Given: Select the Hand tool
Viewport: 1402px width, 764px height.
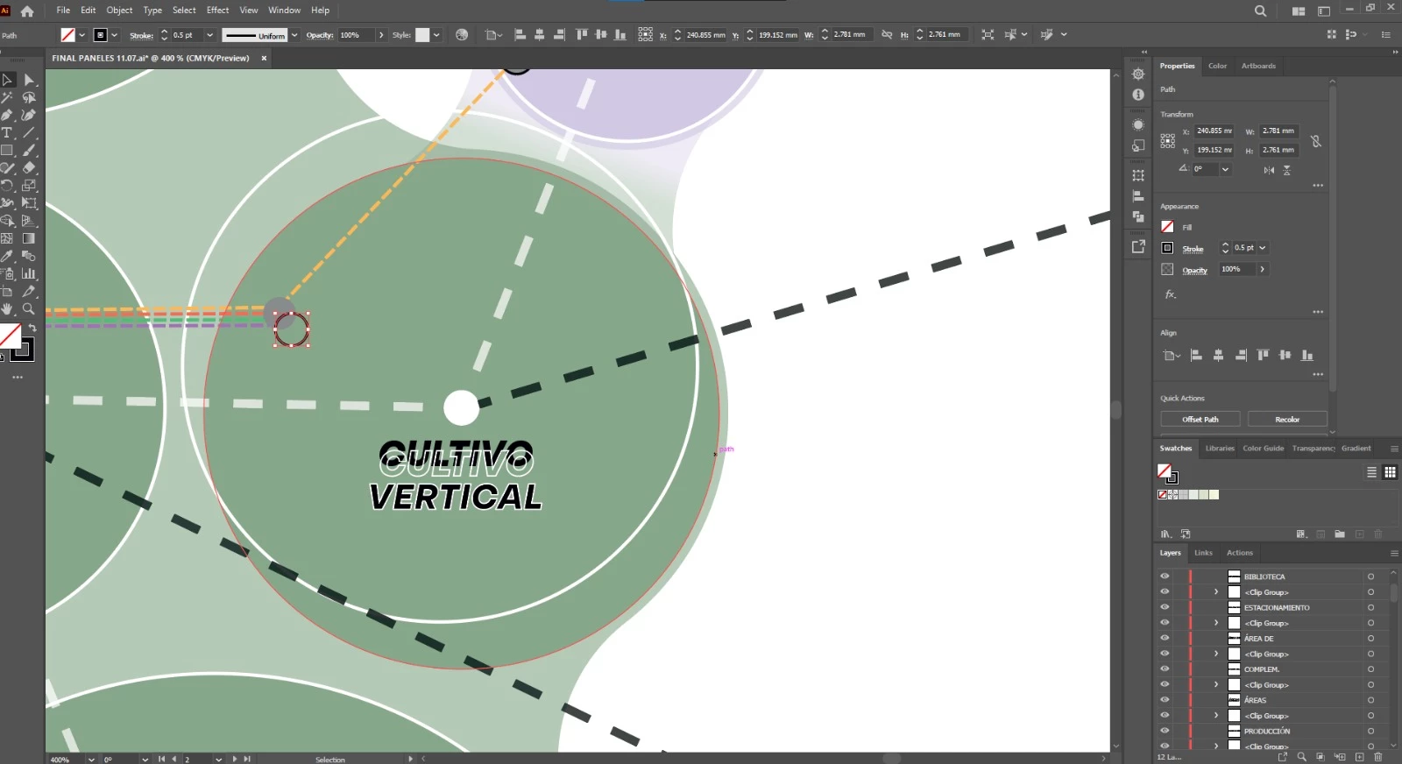Looking at the screenshot, I should [x=7, y=309].
